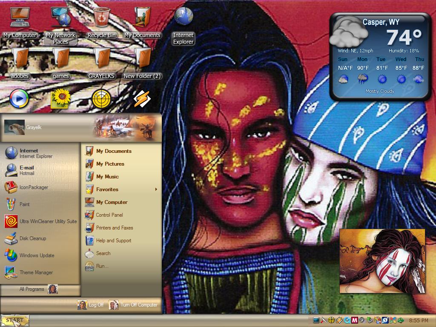The image size is (436, 327).
Task: Open My Music in Start menu
Action: pos(121,177)
